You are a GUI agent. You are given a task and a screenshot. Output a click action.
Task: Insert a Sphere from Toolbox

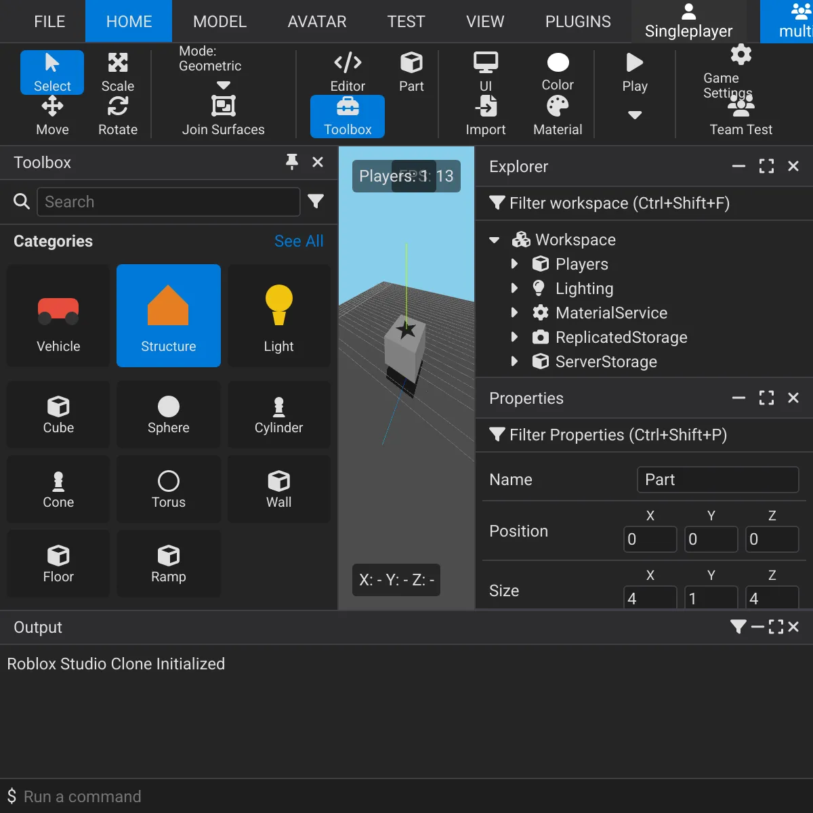click(x=169, y=414)
